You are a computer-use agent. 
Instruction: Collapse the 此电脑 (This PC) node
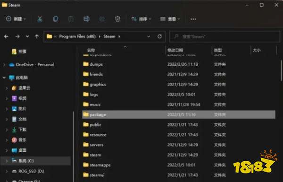click(4, 78)
